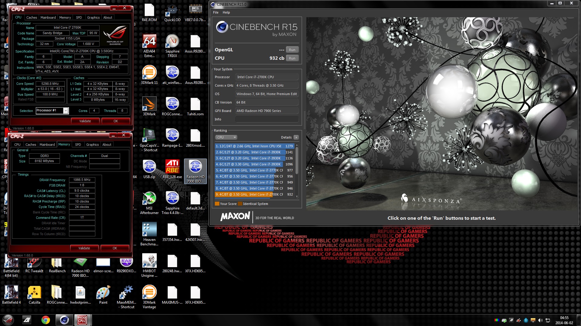Open the 3DMark 11 desktop icon

[149, 75]
